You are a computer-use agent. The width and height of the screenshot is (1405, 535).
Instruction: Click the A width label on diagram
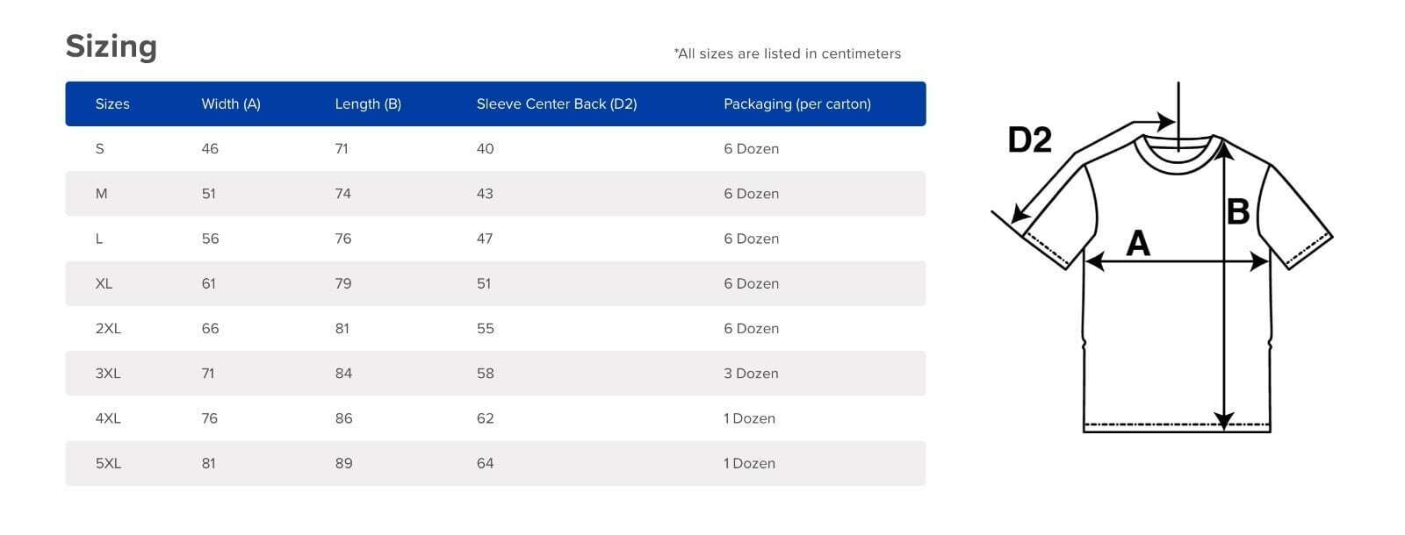[1137, 243]
